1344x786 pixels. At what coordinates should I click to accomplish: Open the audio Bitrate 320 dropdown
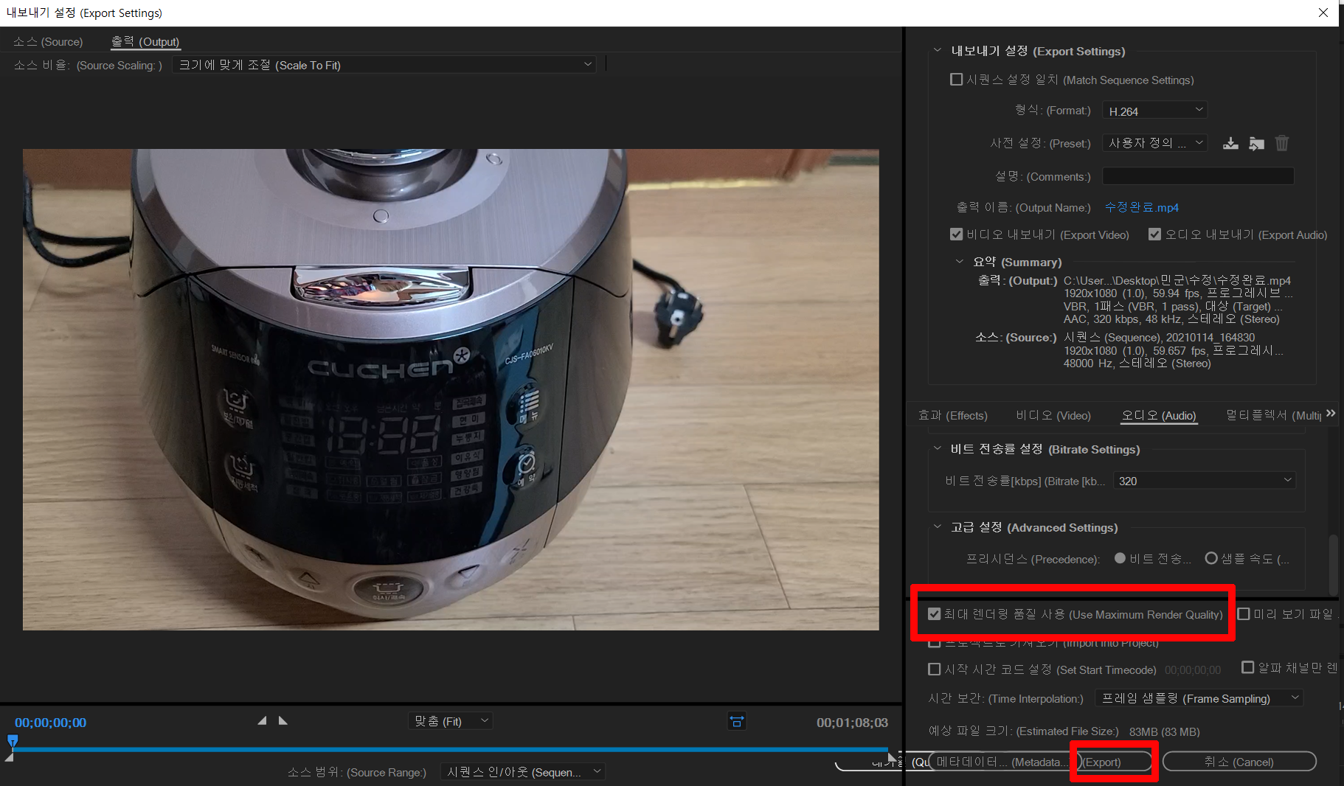pyautogui.click(x=1205, y=481)
